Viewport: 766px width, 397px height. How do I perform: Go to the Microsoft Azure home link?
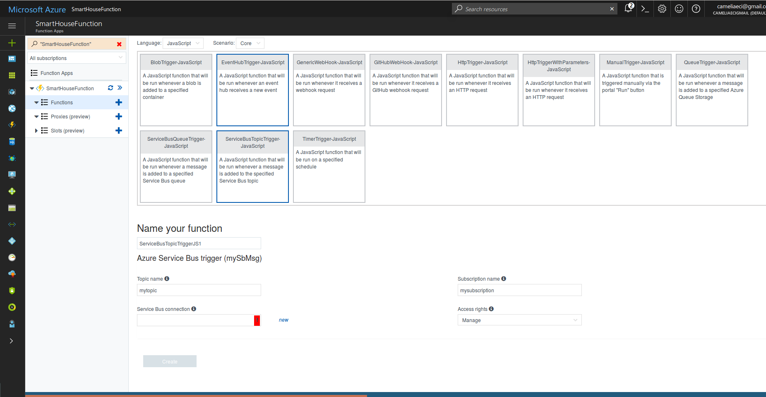coord(37,9)
